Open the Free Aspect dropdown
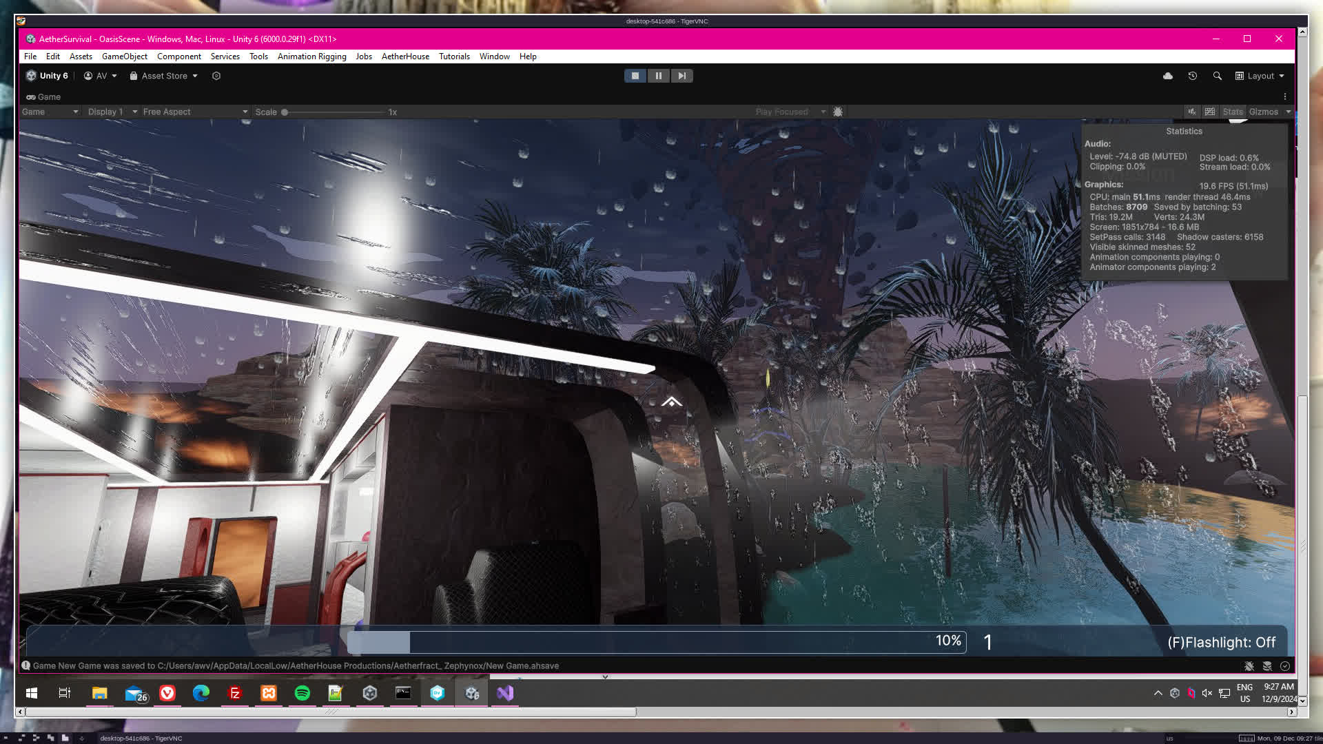The width and height of the screenshot is (1323, 744). pyautogui.click(x=194, y=112)
